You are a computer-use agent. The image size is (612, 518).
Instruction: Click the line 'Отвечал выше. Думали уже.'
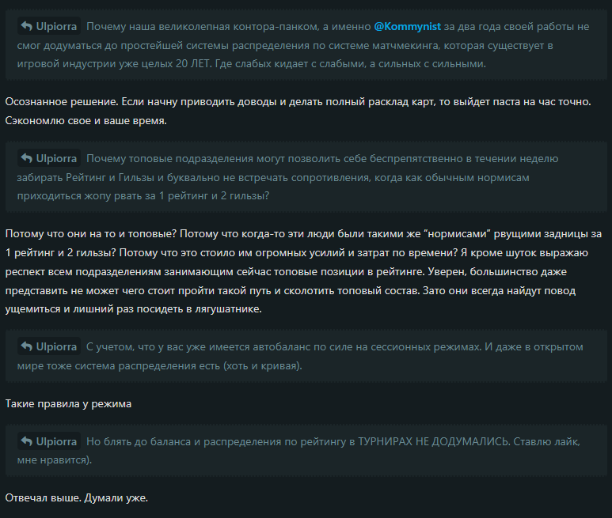click(x=77, y=498)
